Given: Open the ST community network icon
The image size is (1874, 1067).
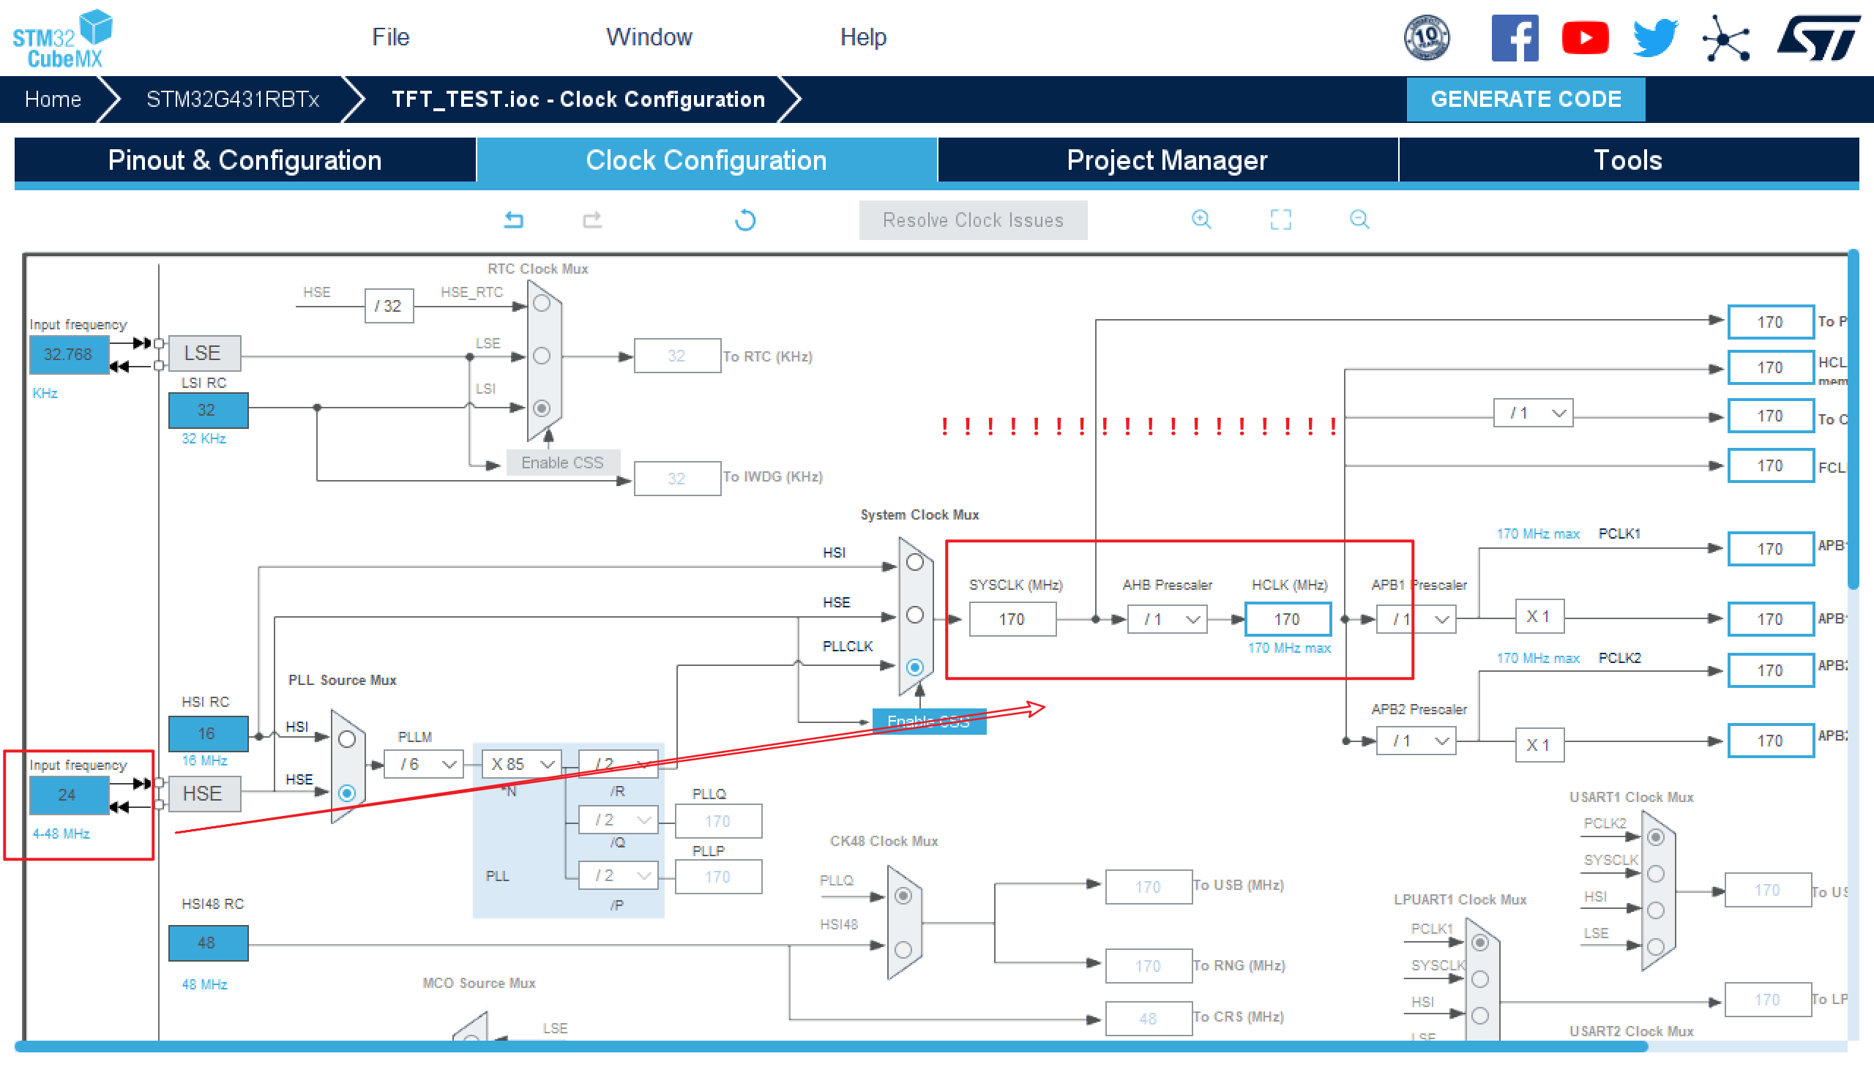Looking at the screenshot, I should (x=1726, y=38).
